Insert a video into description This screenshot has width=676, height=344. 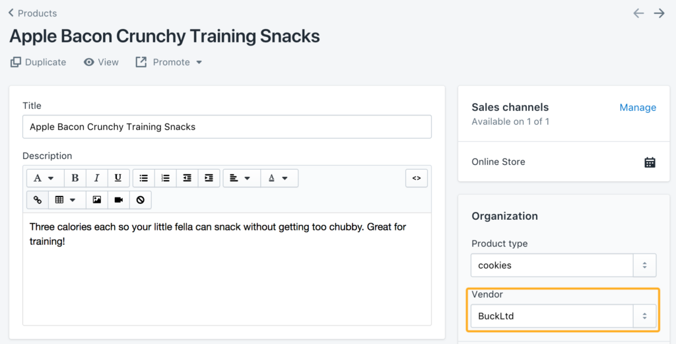(119, 200)
